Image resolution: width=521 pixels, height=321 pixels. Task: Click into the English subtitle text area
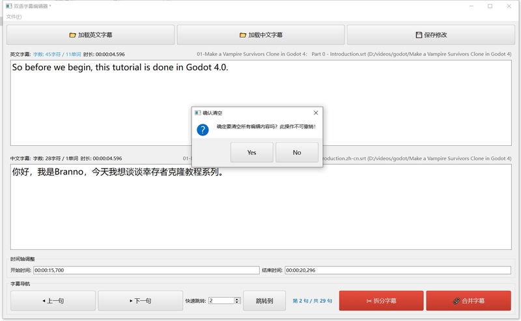261,103
